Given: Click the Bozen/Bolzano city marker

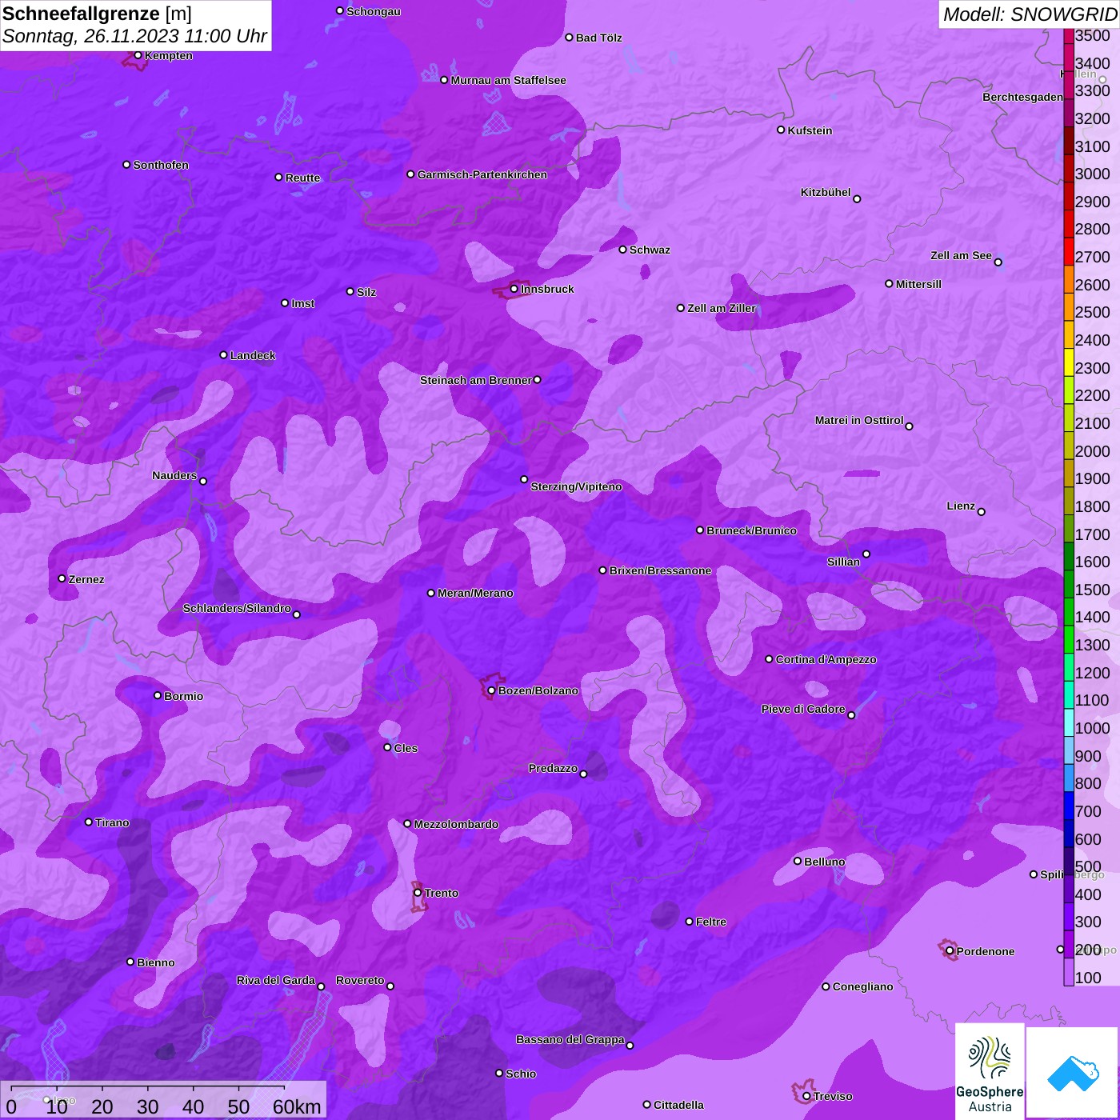Looking at the screenshot, I should pos(491,690).
